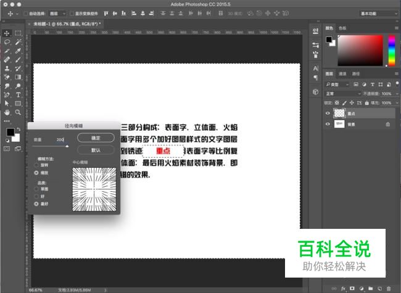This screenshot has height=293, width=401.
Task: Hide the Background layer via eye icon
Action: point(328,124)
